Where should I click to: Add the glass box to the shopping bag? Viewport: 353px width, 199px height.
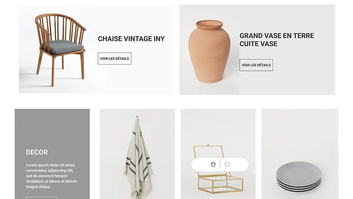213,164
